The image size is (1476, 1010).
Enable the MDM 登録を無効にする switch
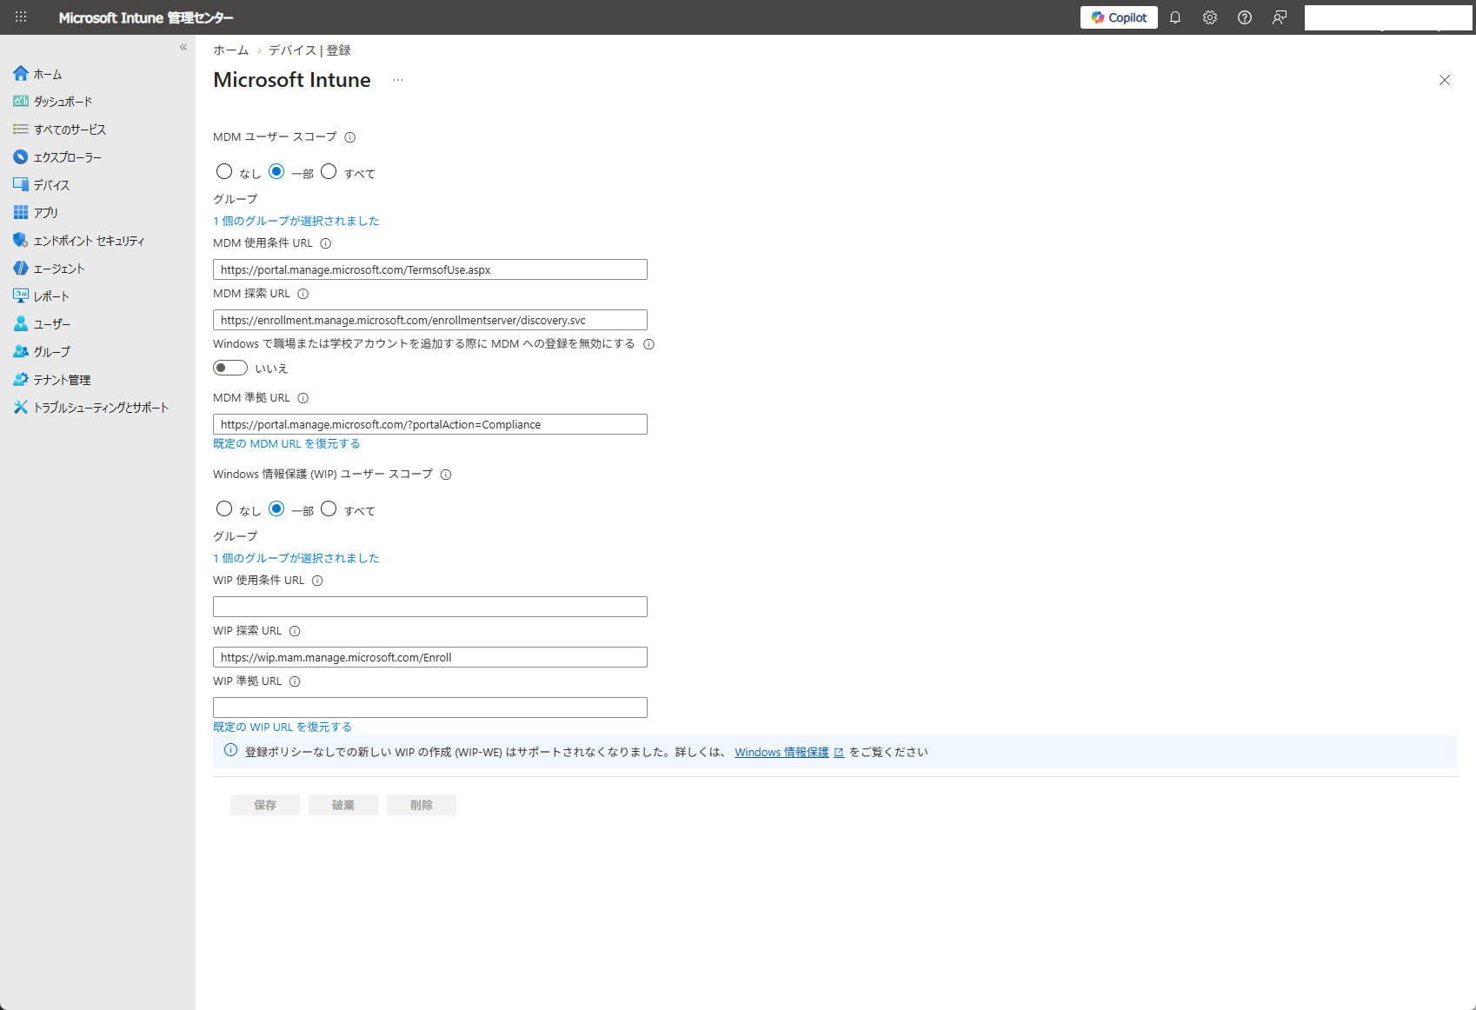click(229, 368)
